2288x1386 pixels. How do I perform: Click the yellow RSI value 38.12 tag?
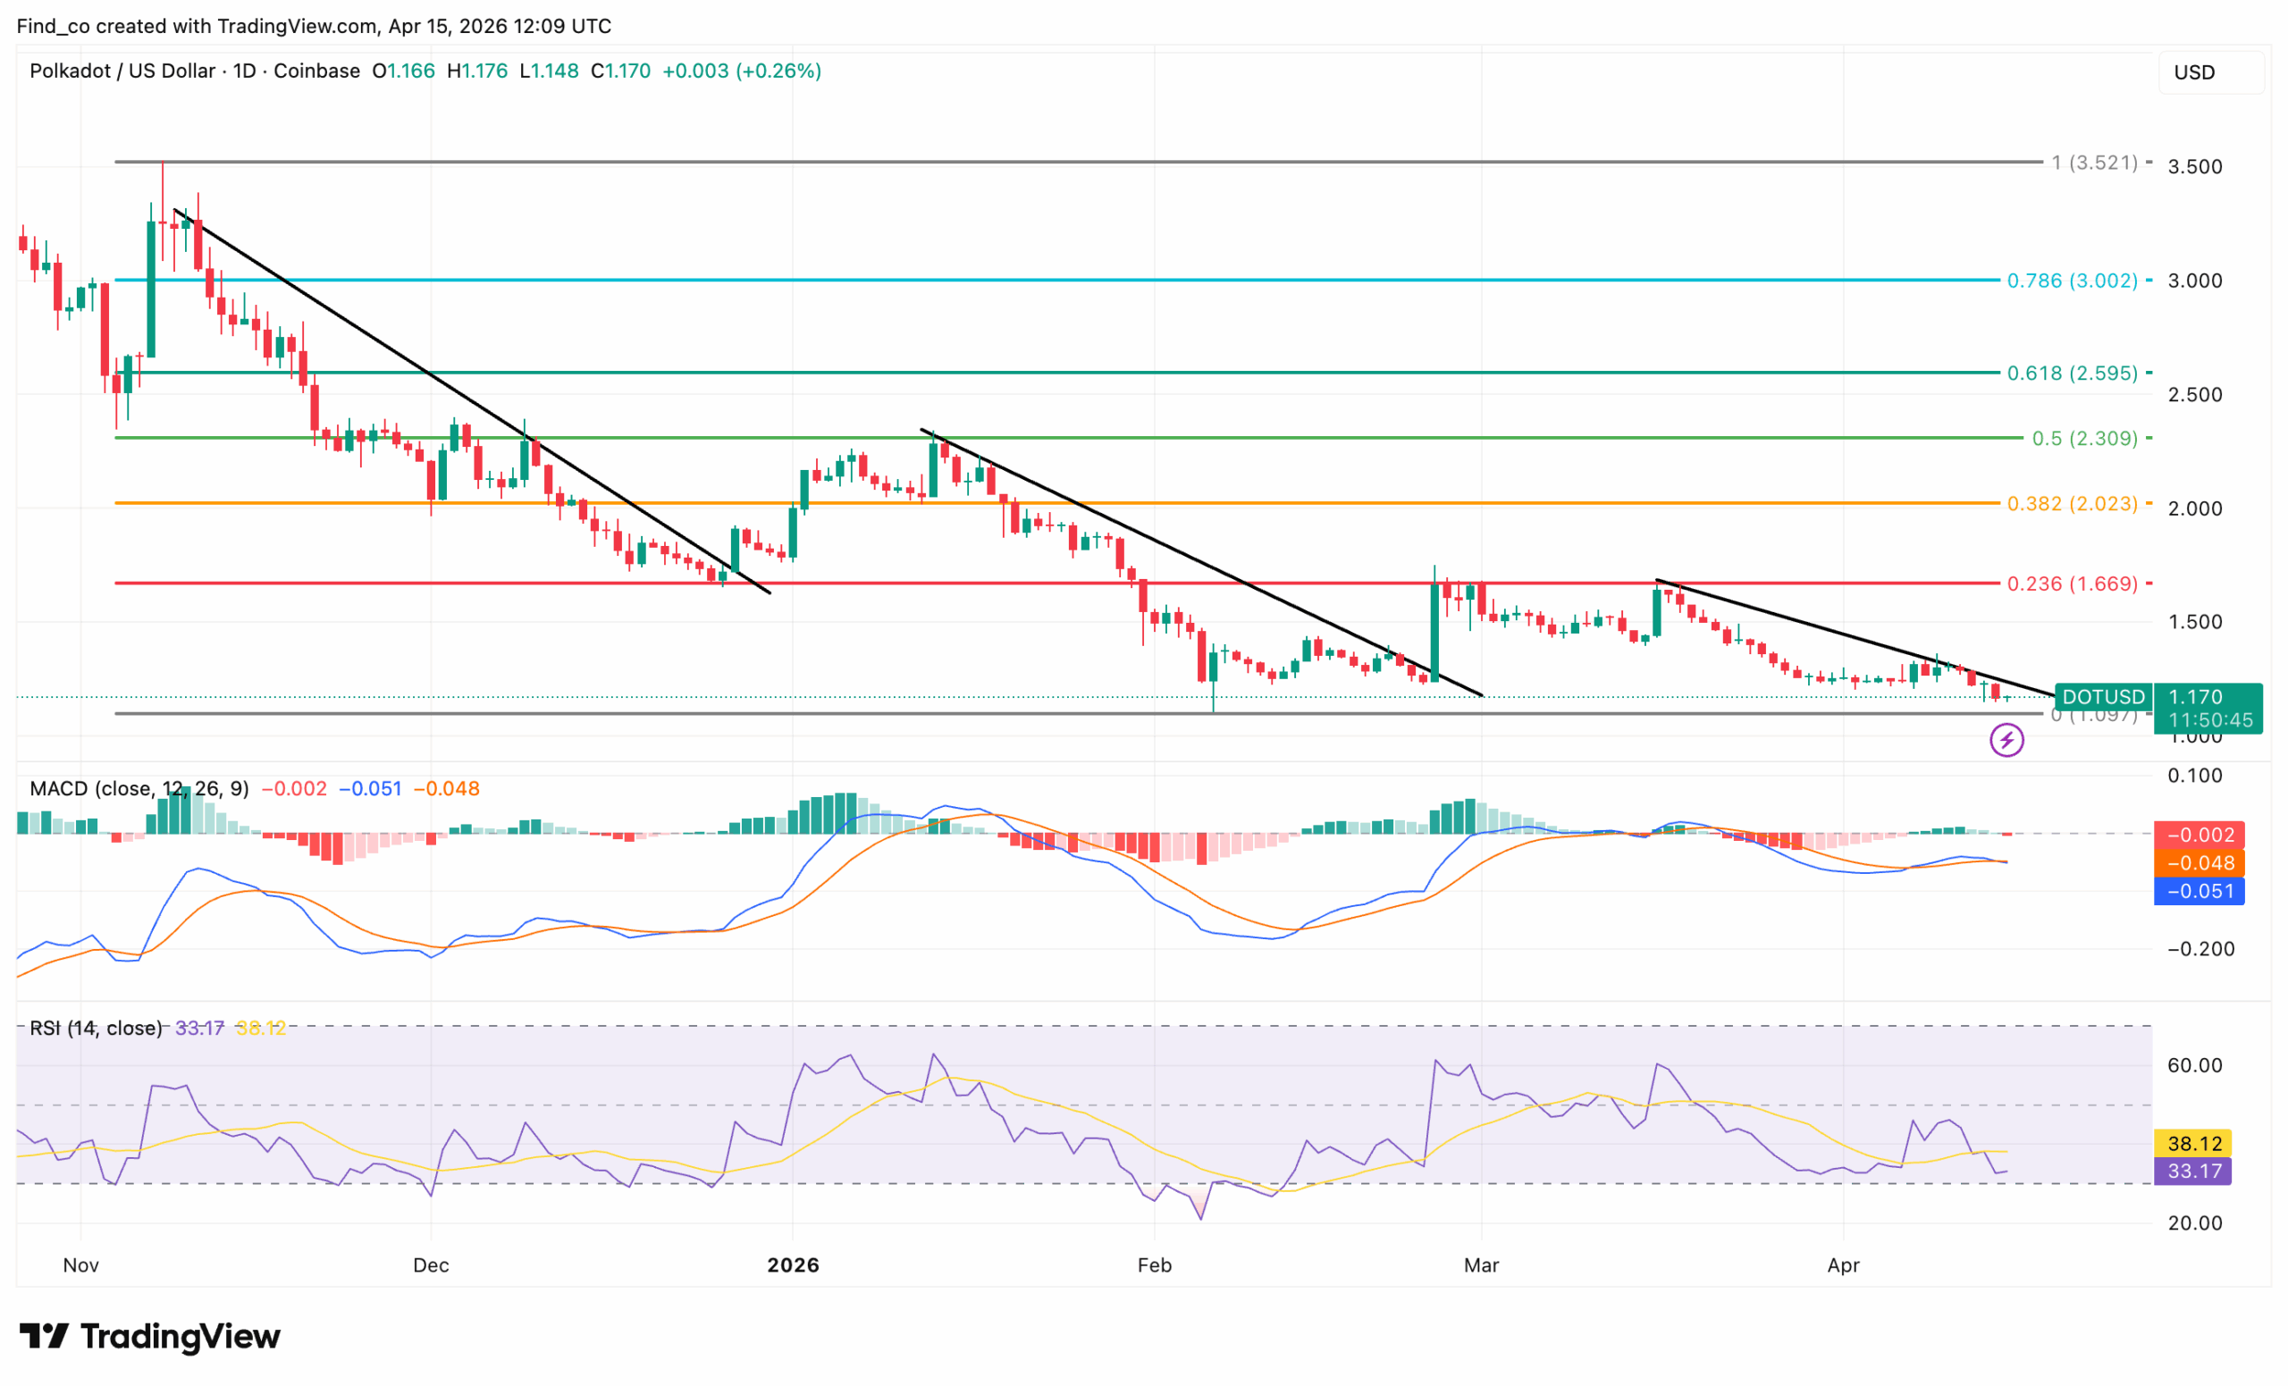click(x=2192, y=1144)
